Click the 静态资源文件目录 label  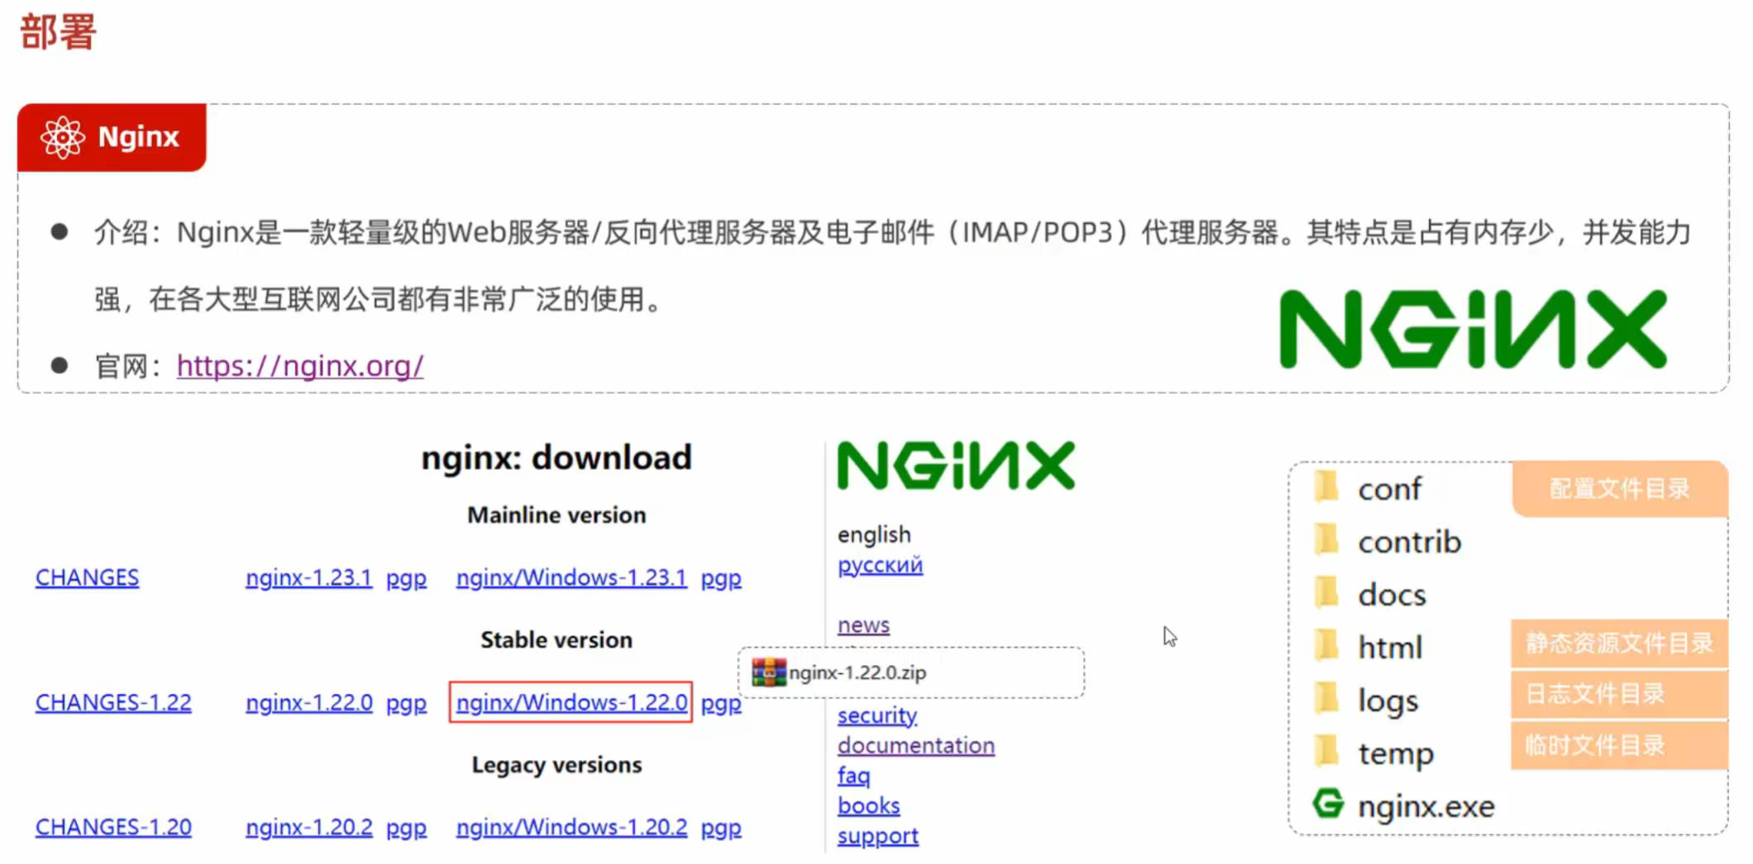1619,643
